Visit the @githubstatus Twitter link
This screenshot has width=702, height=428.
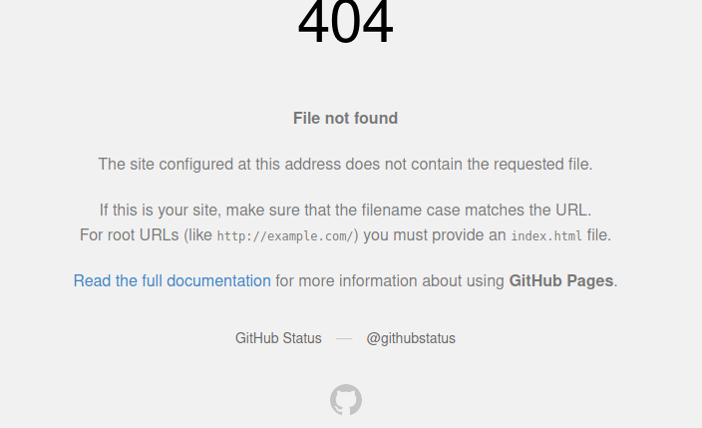411,338
